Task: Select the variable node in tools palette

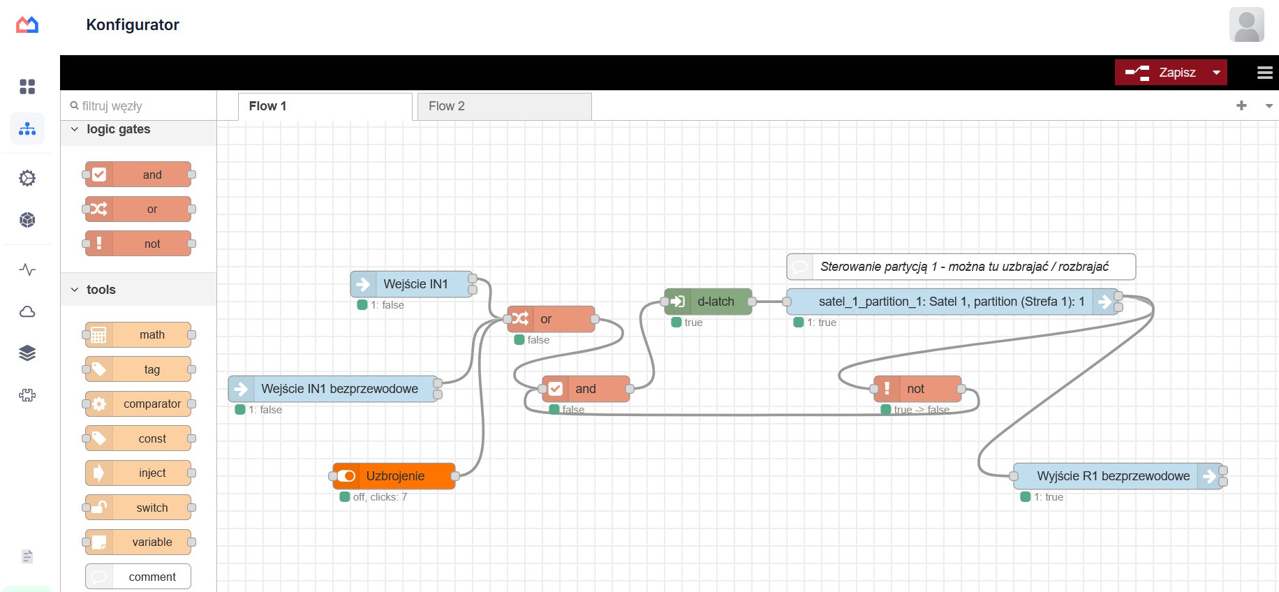Action: tap(138, 542)
